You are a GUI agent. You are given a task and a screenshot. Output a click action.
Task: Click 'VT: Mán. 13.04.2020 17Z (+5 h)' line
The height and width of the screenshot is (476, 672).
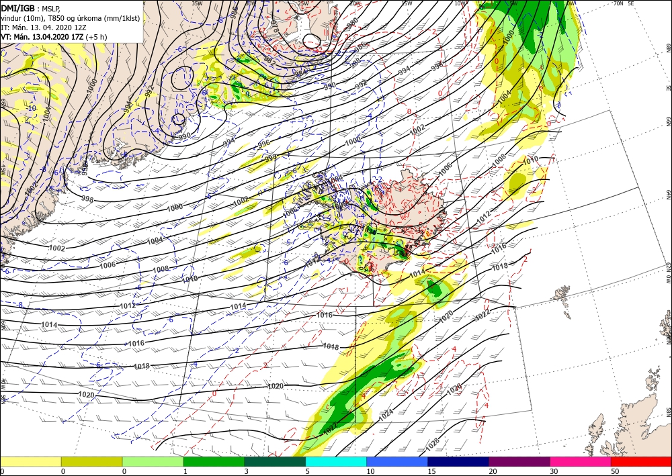tap(54, 37)
